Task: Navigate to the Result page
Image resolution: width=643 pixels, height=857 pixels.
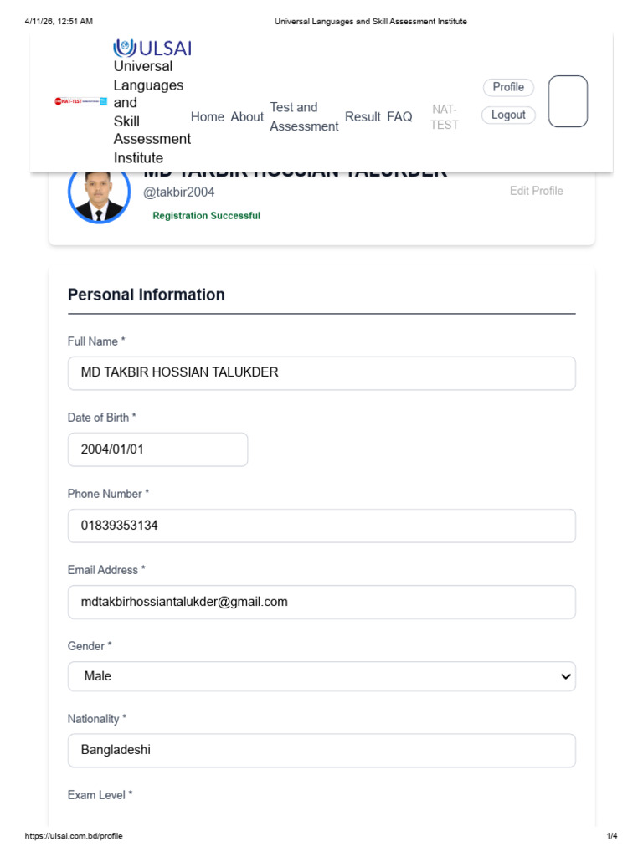Action: pos(363,117)
